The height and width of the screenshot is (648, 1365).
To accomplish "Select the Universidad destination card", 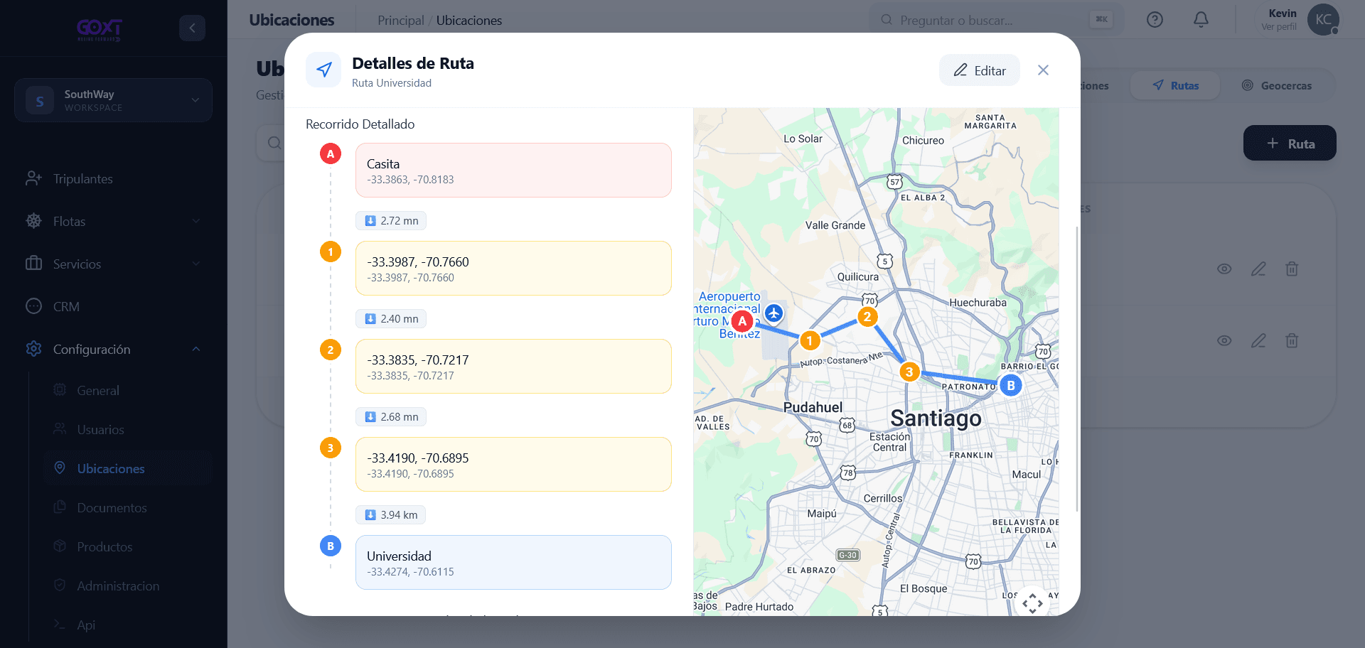I will tap(513, 563).
